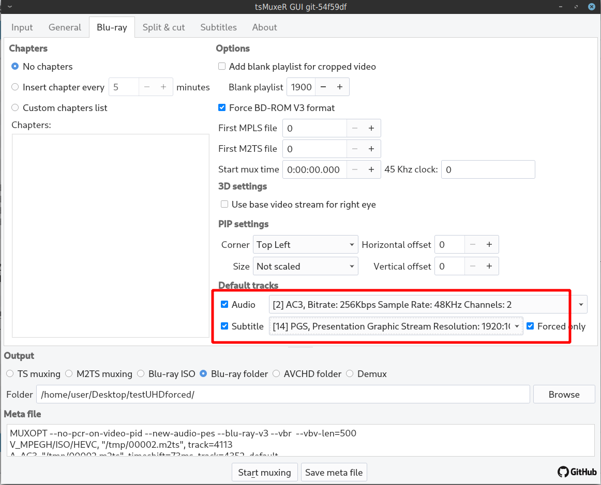Click the 45 Khz clock field
The height and width of the screenshot is (485, 601).
tap(488, 169)
